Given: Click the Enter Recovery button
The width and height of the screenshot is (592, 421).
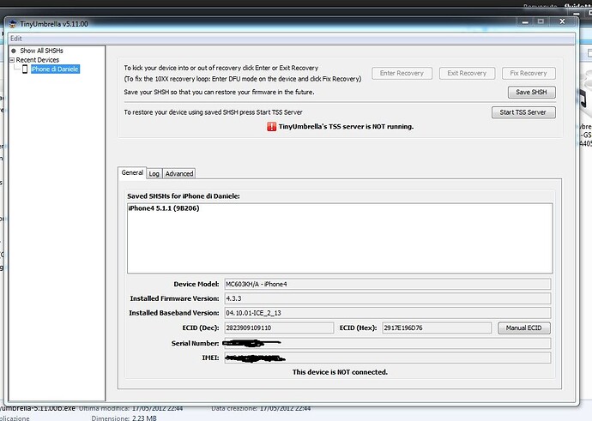Looking at the screenshot, I should tap(402, 74).
